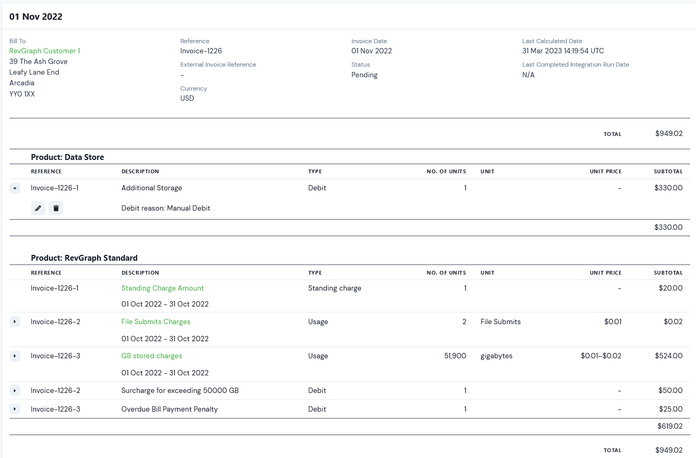Click the last calculated date 31 Mar 2023 timestamp
This screenshot has height=458, width=696.
click(x=563, y=51)
